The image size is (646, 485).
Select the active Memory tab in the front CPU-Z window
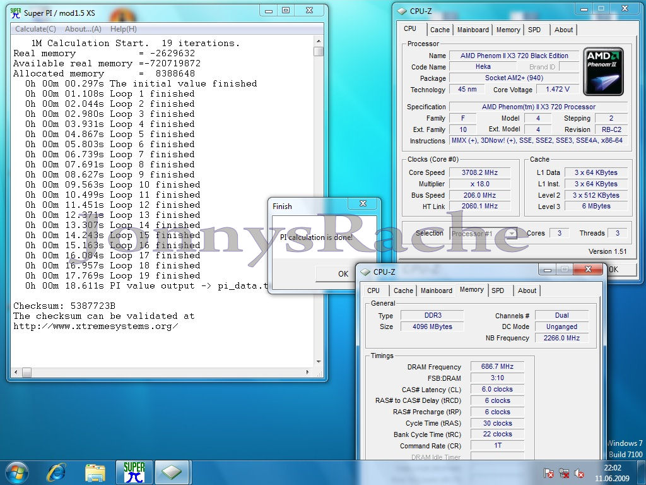point(472,289)
